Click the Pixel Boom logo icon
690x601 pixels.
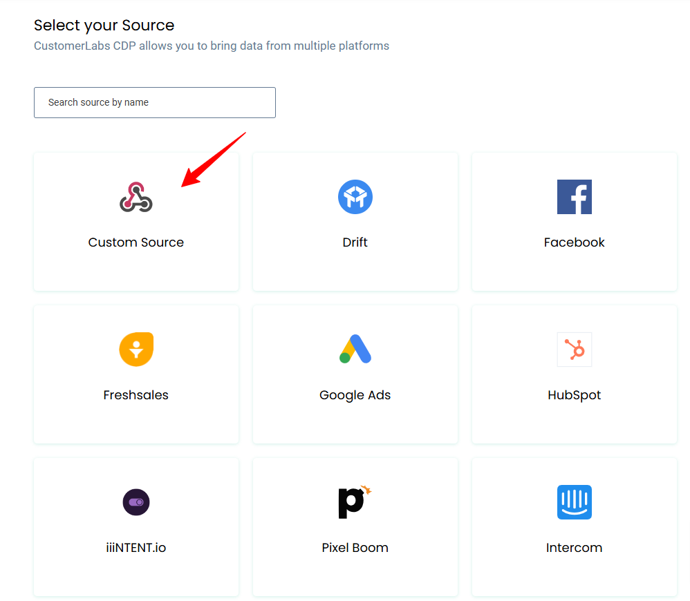[x=355, y=502]
